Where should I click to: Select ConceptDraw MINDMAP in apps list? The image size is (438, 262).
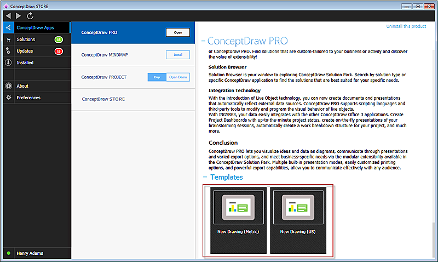click(133, 55)
